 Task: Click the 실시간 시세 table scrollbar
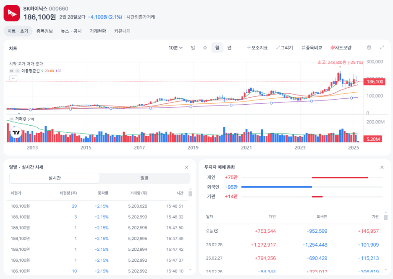(190, 194)
